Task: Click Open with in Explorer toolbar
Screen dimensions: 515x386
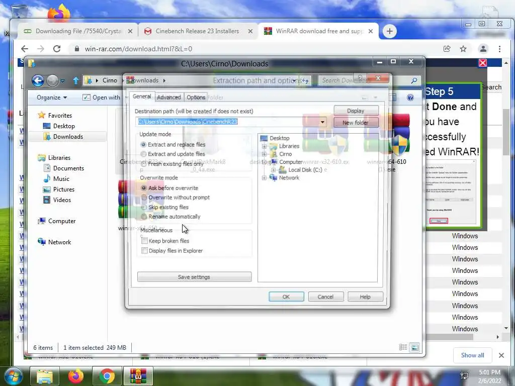Action: point(101,98)
